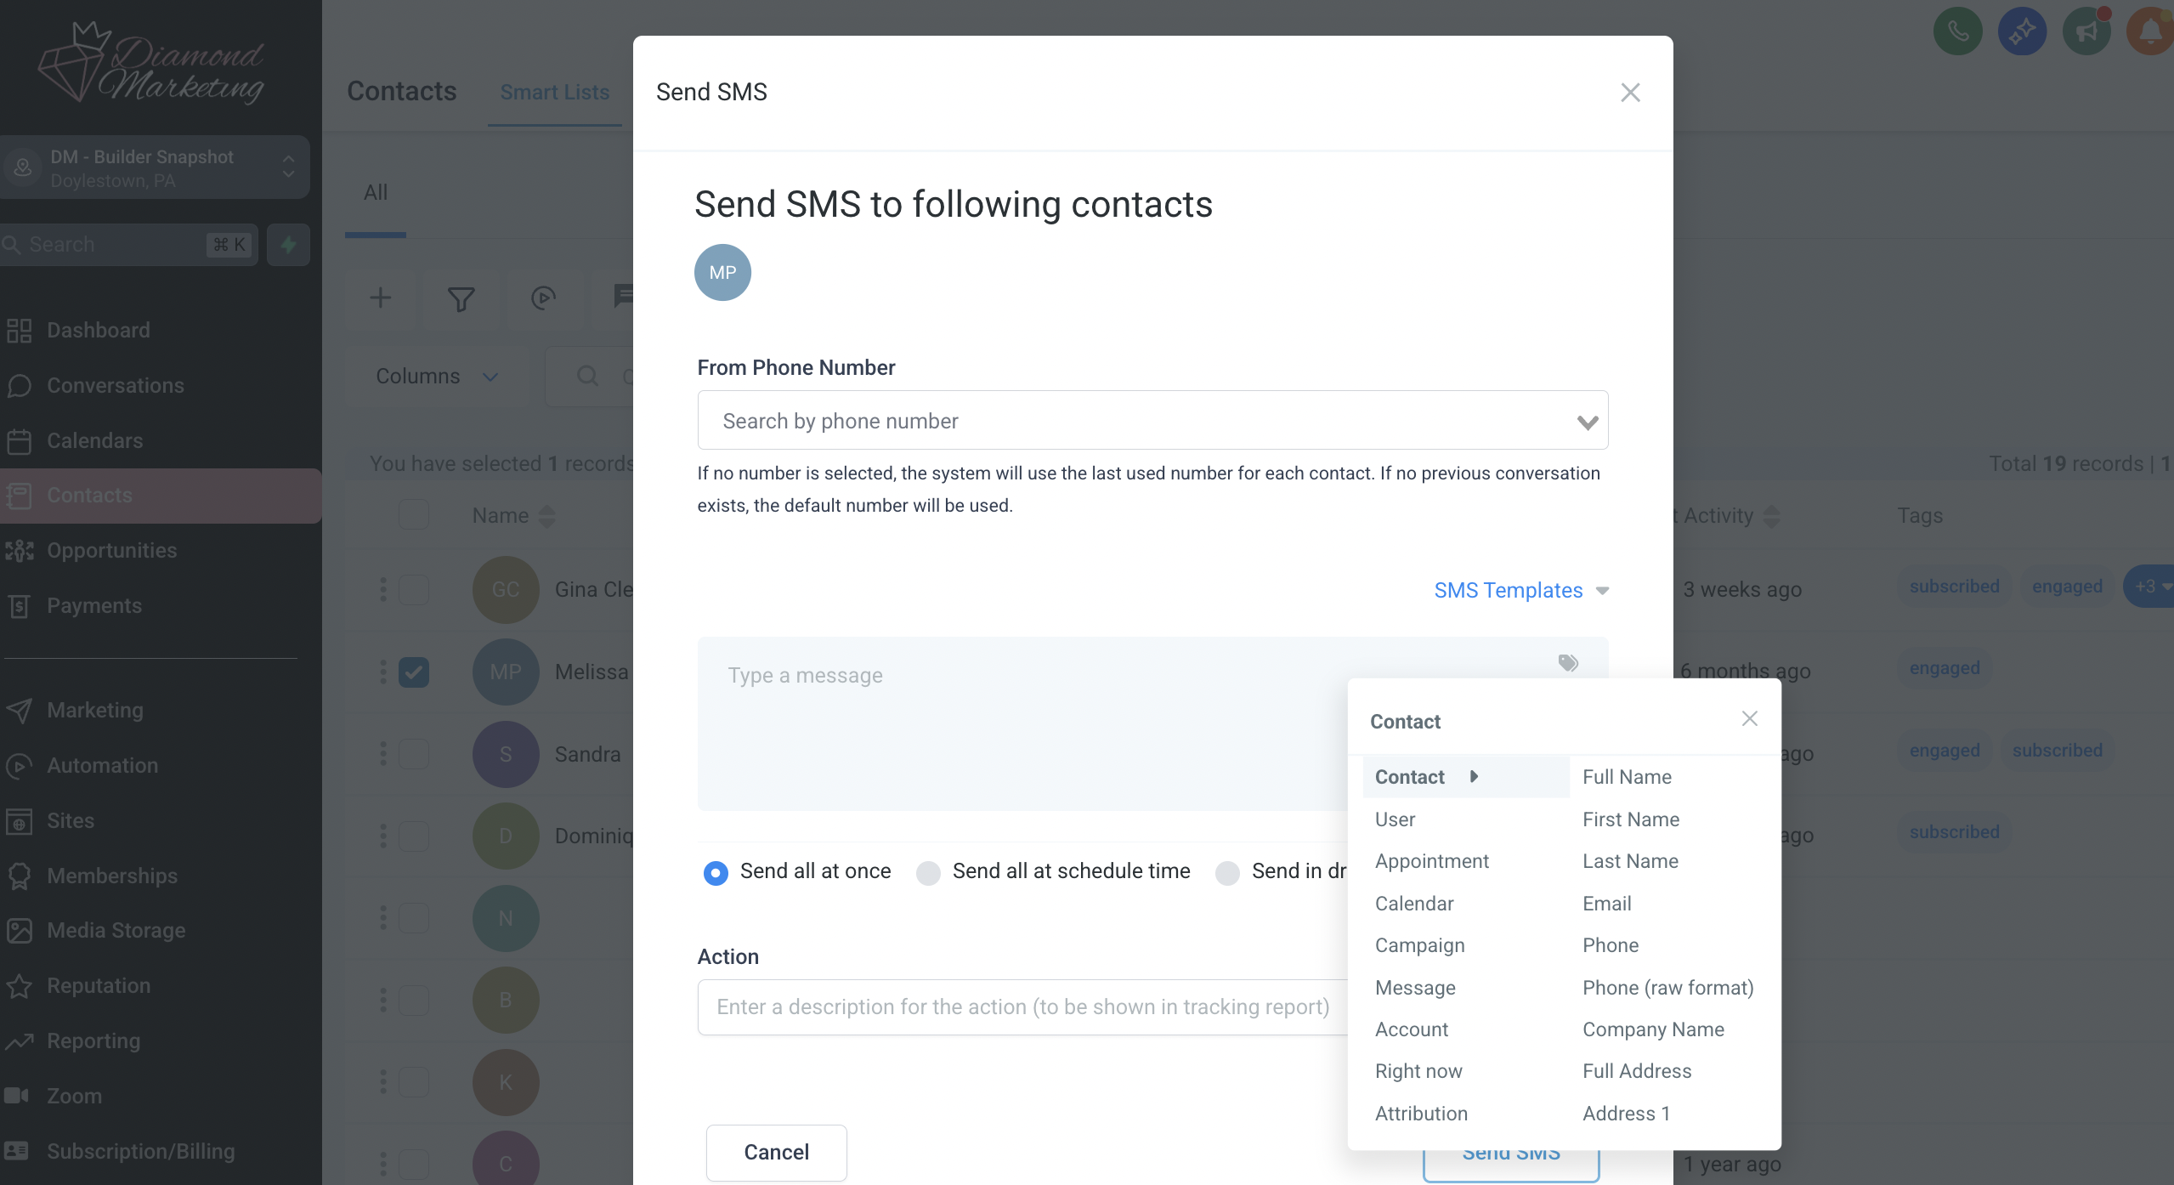Choose First Name from the custom values list
The height and width of the screenshot is (1185, 2174).
point(1630,819)
